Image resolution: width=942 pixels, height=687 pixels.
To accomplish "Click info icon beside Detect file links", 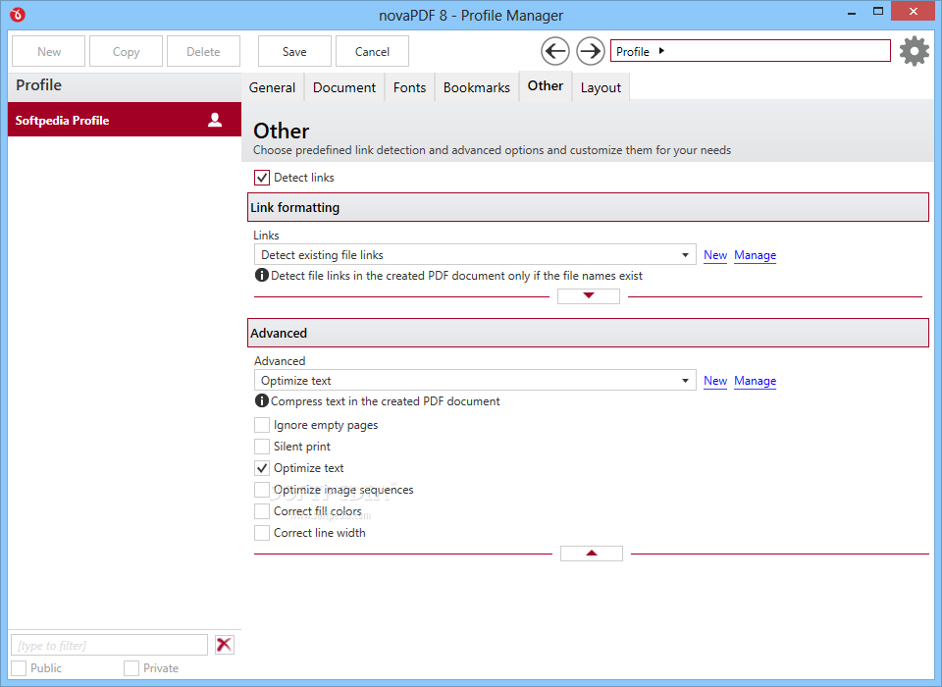I will 261,275.
